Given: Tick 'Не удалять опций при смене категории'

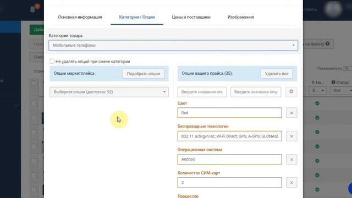Looking at the screenshot, I should pyautogui.click(x=52, y=61).
